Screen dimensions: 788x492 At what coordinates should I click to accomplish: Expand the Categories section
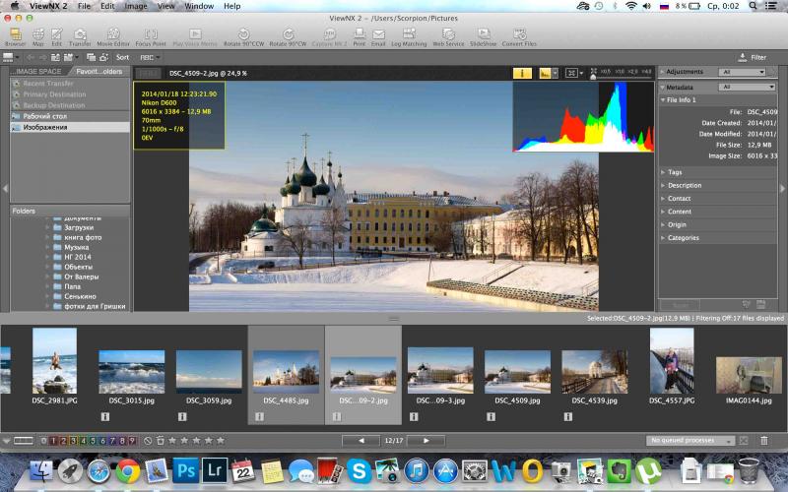pos(663,237)
